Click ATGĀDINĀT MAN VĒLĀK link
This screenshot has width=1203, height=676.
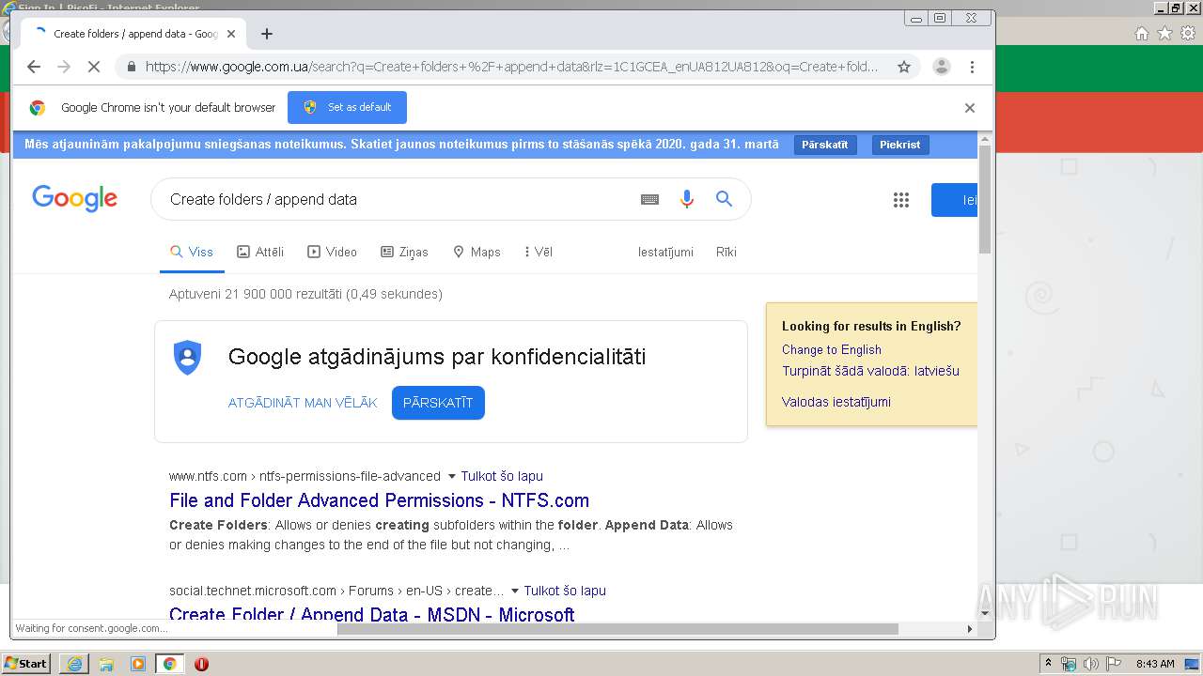click(x=303, y=403)
